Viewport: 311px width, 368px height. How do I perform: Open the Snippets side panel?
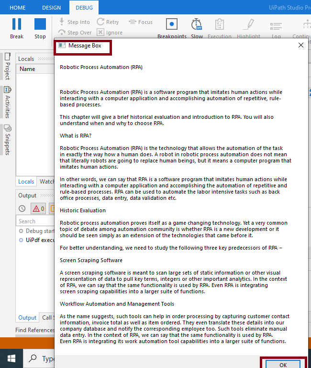coord(8,140)
